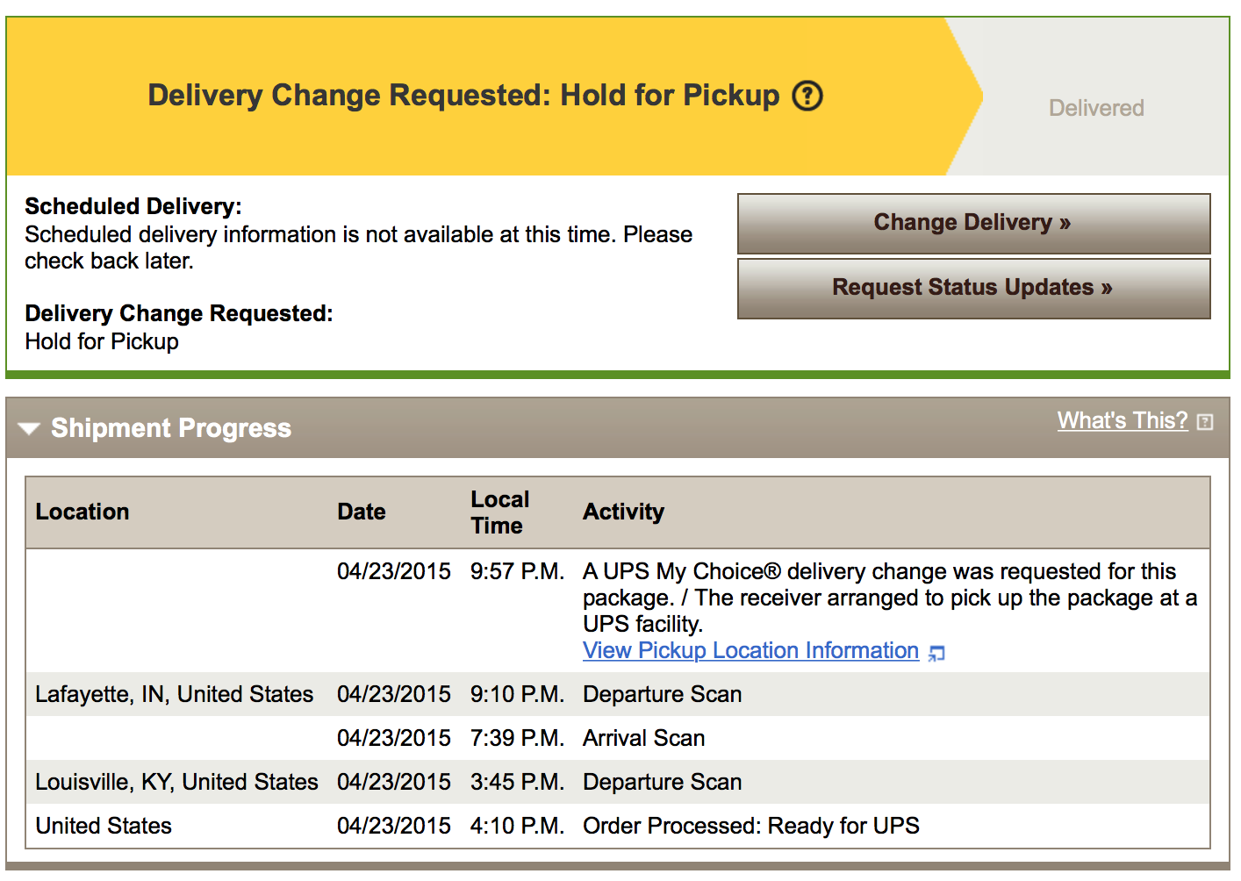Click the Location column header

[x=82, y=512]
